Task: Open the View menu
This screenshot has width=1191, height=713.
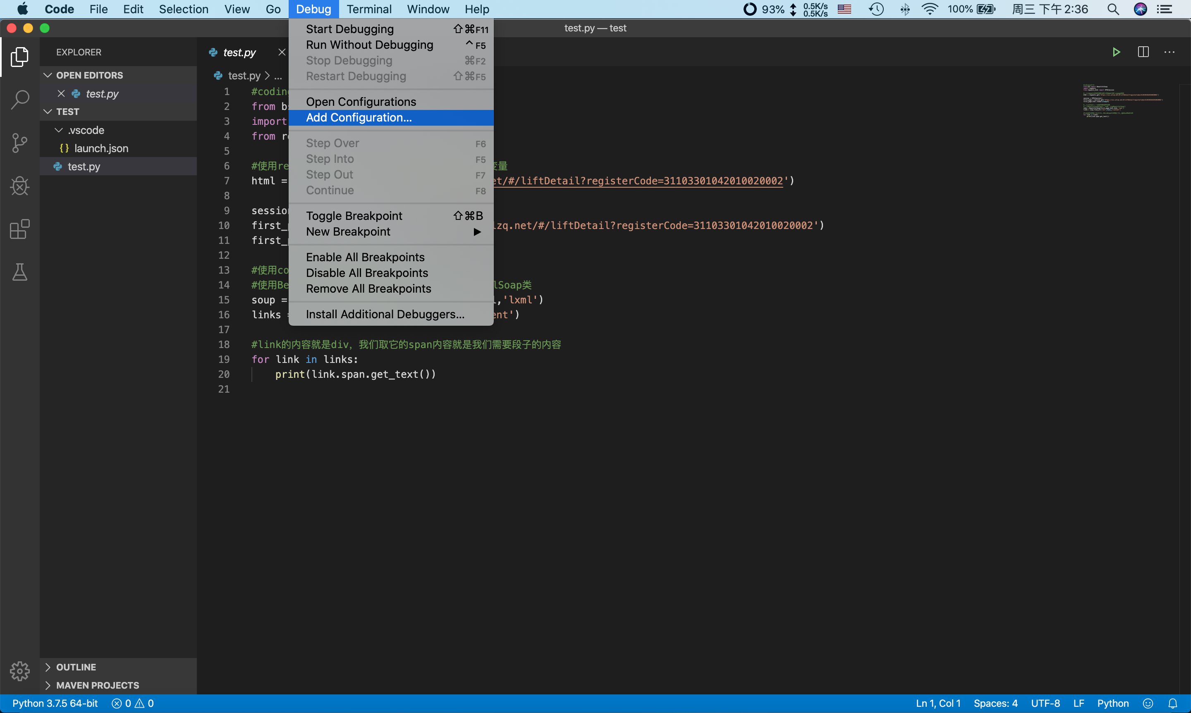Action: click(x=237, y=9)
